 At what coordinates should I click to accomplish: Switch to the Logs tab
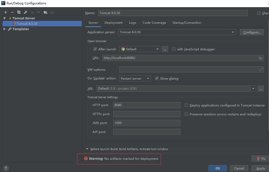click(132, 23)
